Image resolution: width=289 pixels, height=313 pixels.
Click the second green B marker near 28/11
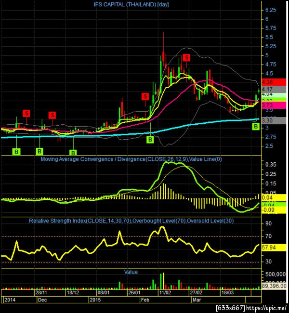(39, 151)
